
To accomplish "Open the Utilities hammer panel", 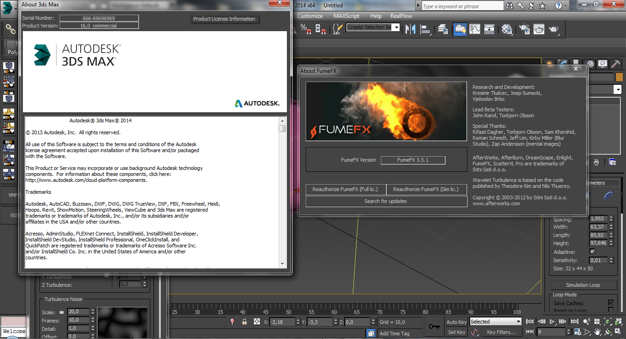I will [616, 64].
